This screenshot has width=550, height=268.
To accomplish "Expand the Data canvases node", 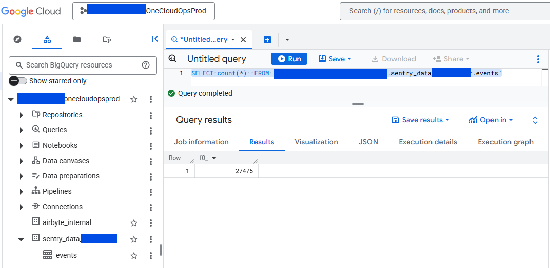I will click(x=22, y=161).
